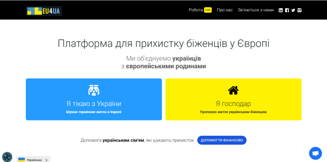
Task: Click Пропоную житло українським біженцям text
Action: (233, 112)
